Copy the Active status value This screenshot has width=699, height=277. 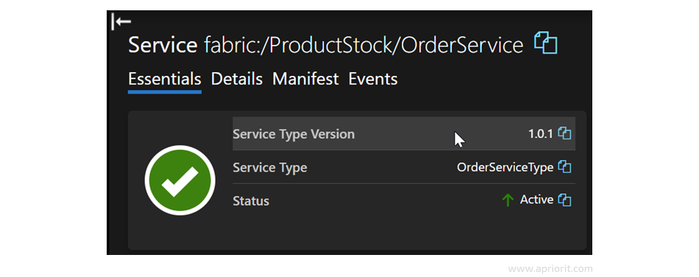[565, 200]
